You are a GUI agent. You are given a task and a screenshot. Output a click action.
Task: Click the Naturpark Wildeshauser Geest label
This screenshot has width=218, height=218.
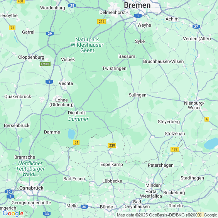point(87,45)
